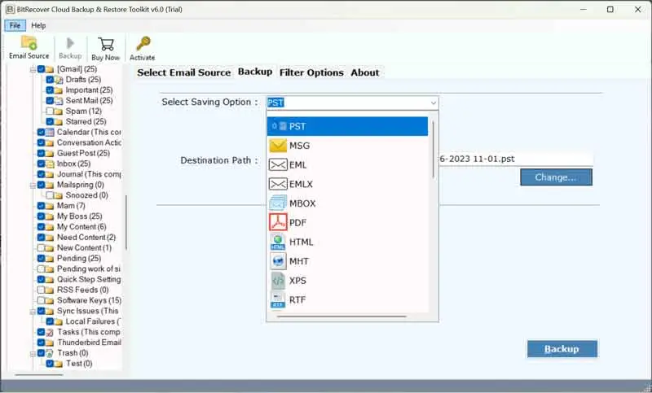Viewport: 652px width, 393px height.
Task: Open the Email Source toolbar icon
Action: tap(29, 47)
